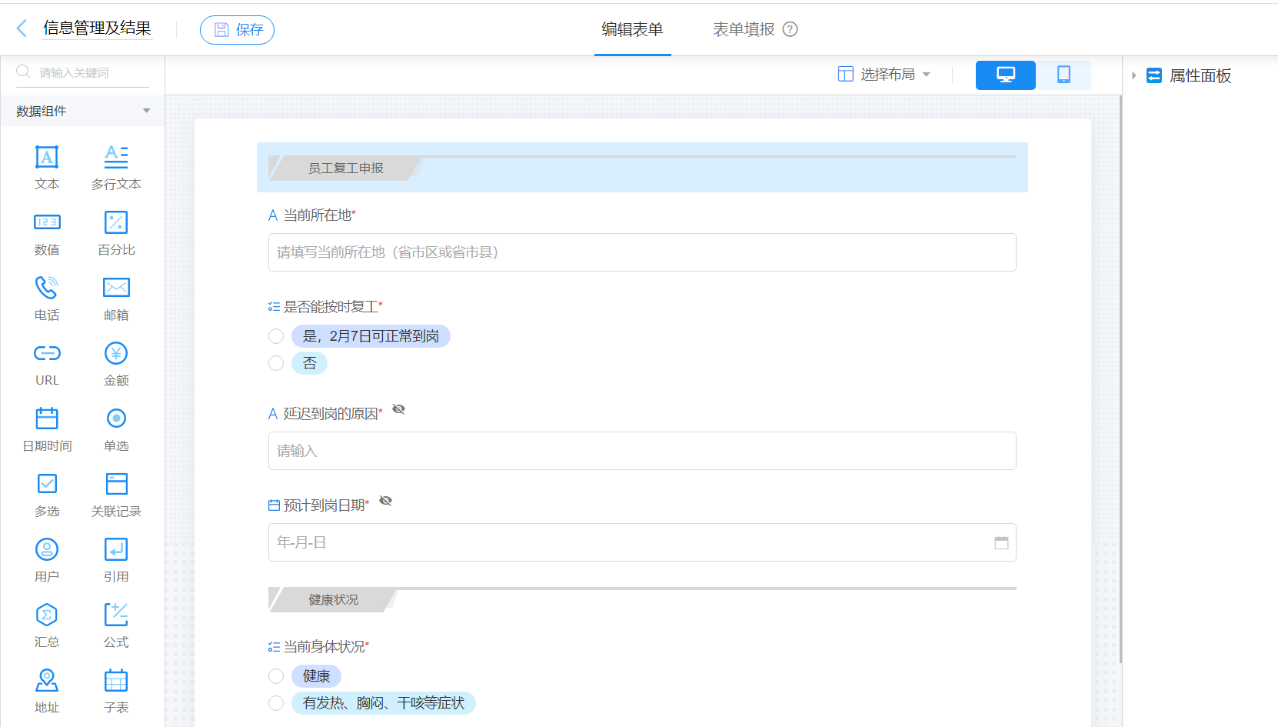
Task: Select the 百分比 percentage component
Action: pyautogui.click(x=116, y=232)
